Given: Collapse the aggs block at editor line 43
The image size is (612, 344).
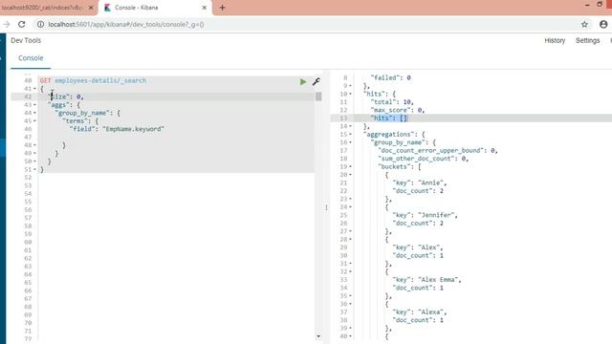Looking at the screenshot, I should coord(34,105).
